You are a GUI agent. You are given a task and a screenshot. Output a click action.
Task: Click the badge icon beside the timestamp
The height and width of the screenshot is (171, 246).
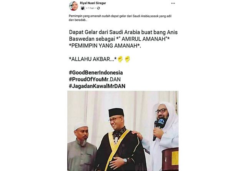click(83, 8)
